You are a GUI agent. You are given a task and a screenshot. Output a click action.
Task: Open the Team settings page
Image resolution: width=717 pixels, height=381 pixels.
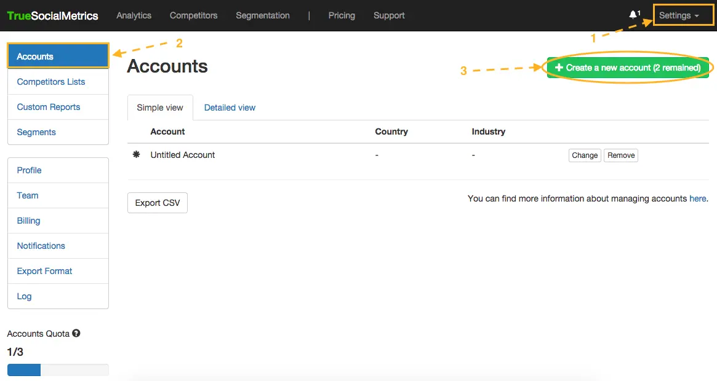(x=28, y=195)
